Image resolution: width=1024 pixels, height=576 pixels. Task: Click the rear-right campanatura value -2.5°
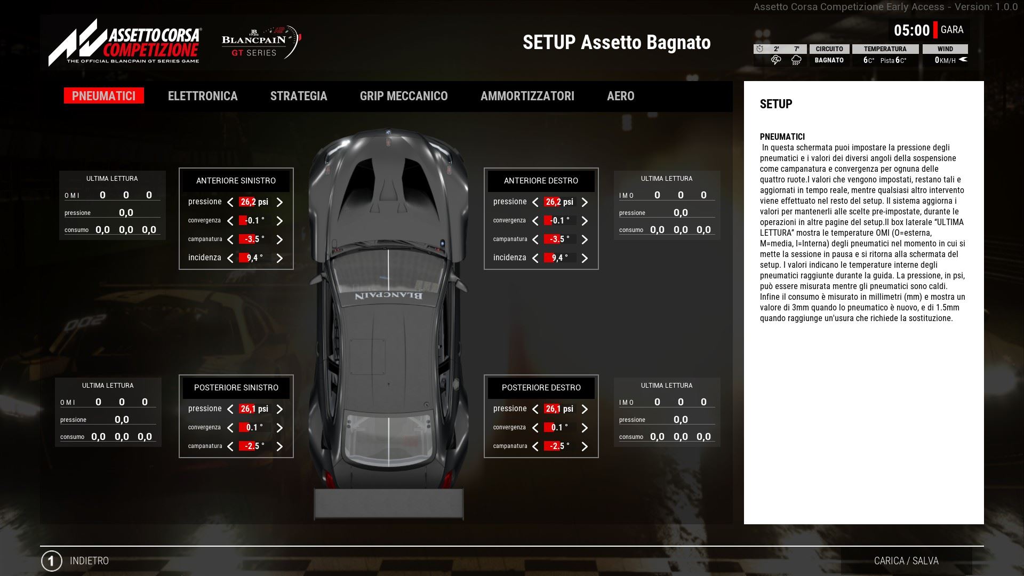pos(559,446)
